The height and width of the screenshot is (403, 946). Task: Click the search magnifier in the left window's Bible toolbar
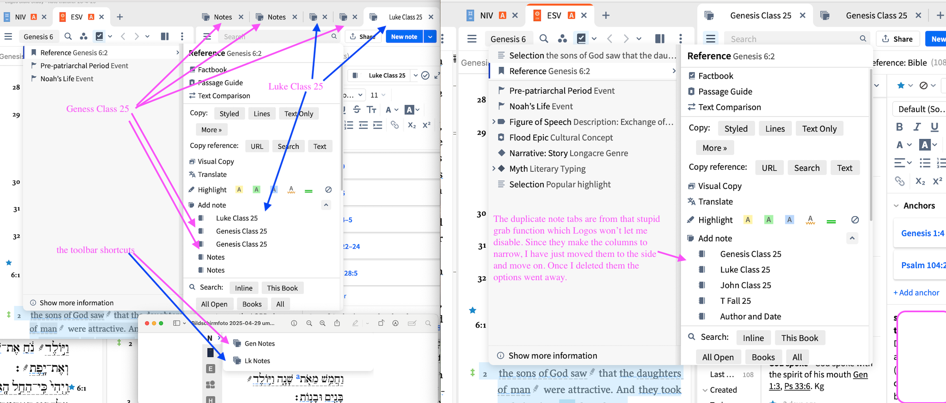click(68, 37)
